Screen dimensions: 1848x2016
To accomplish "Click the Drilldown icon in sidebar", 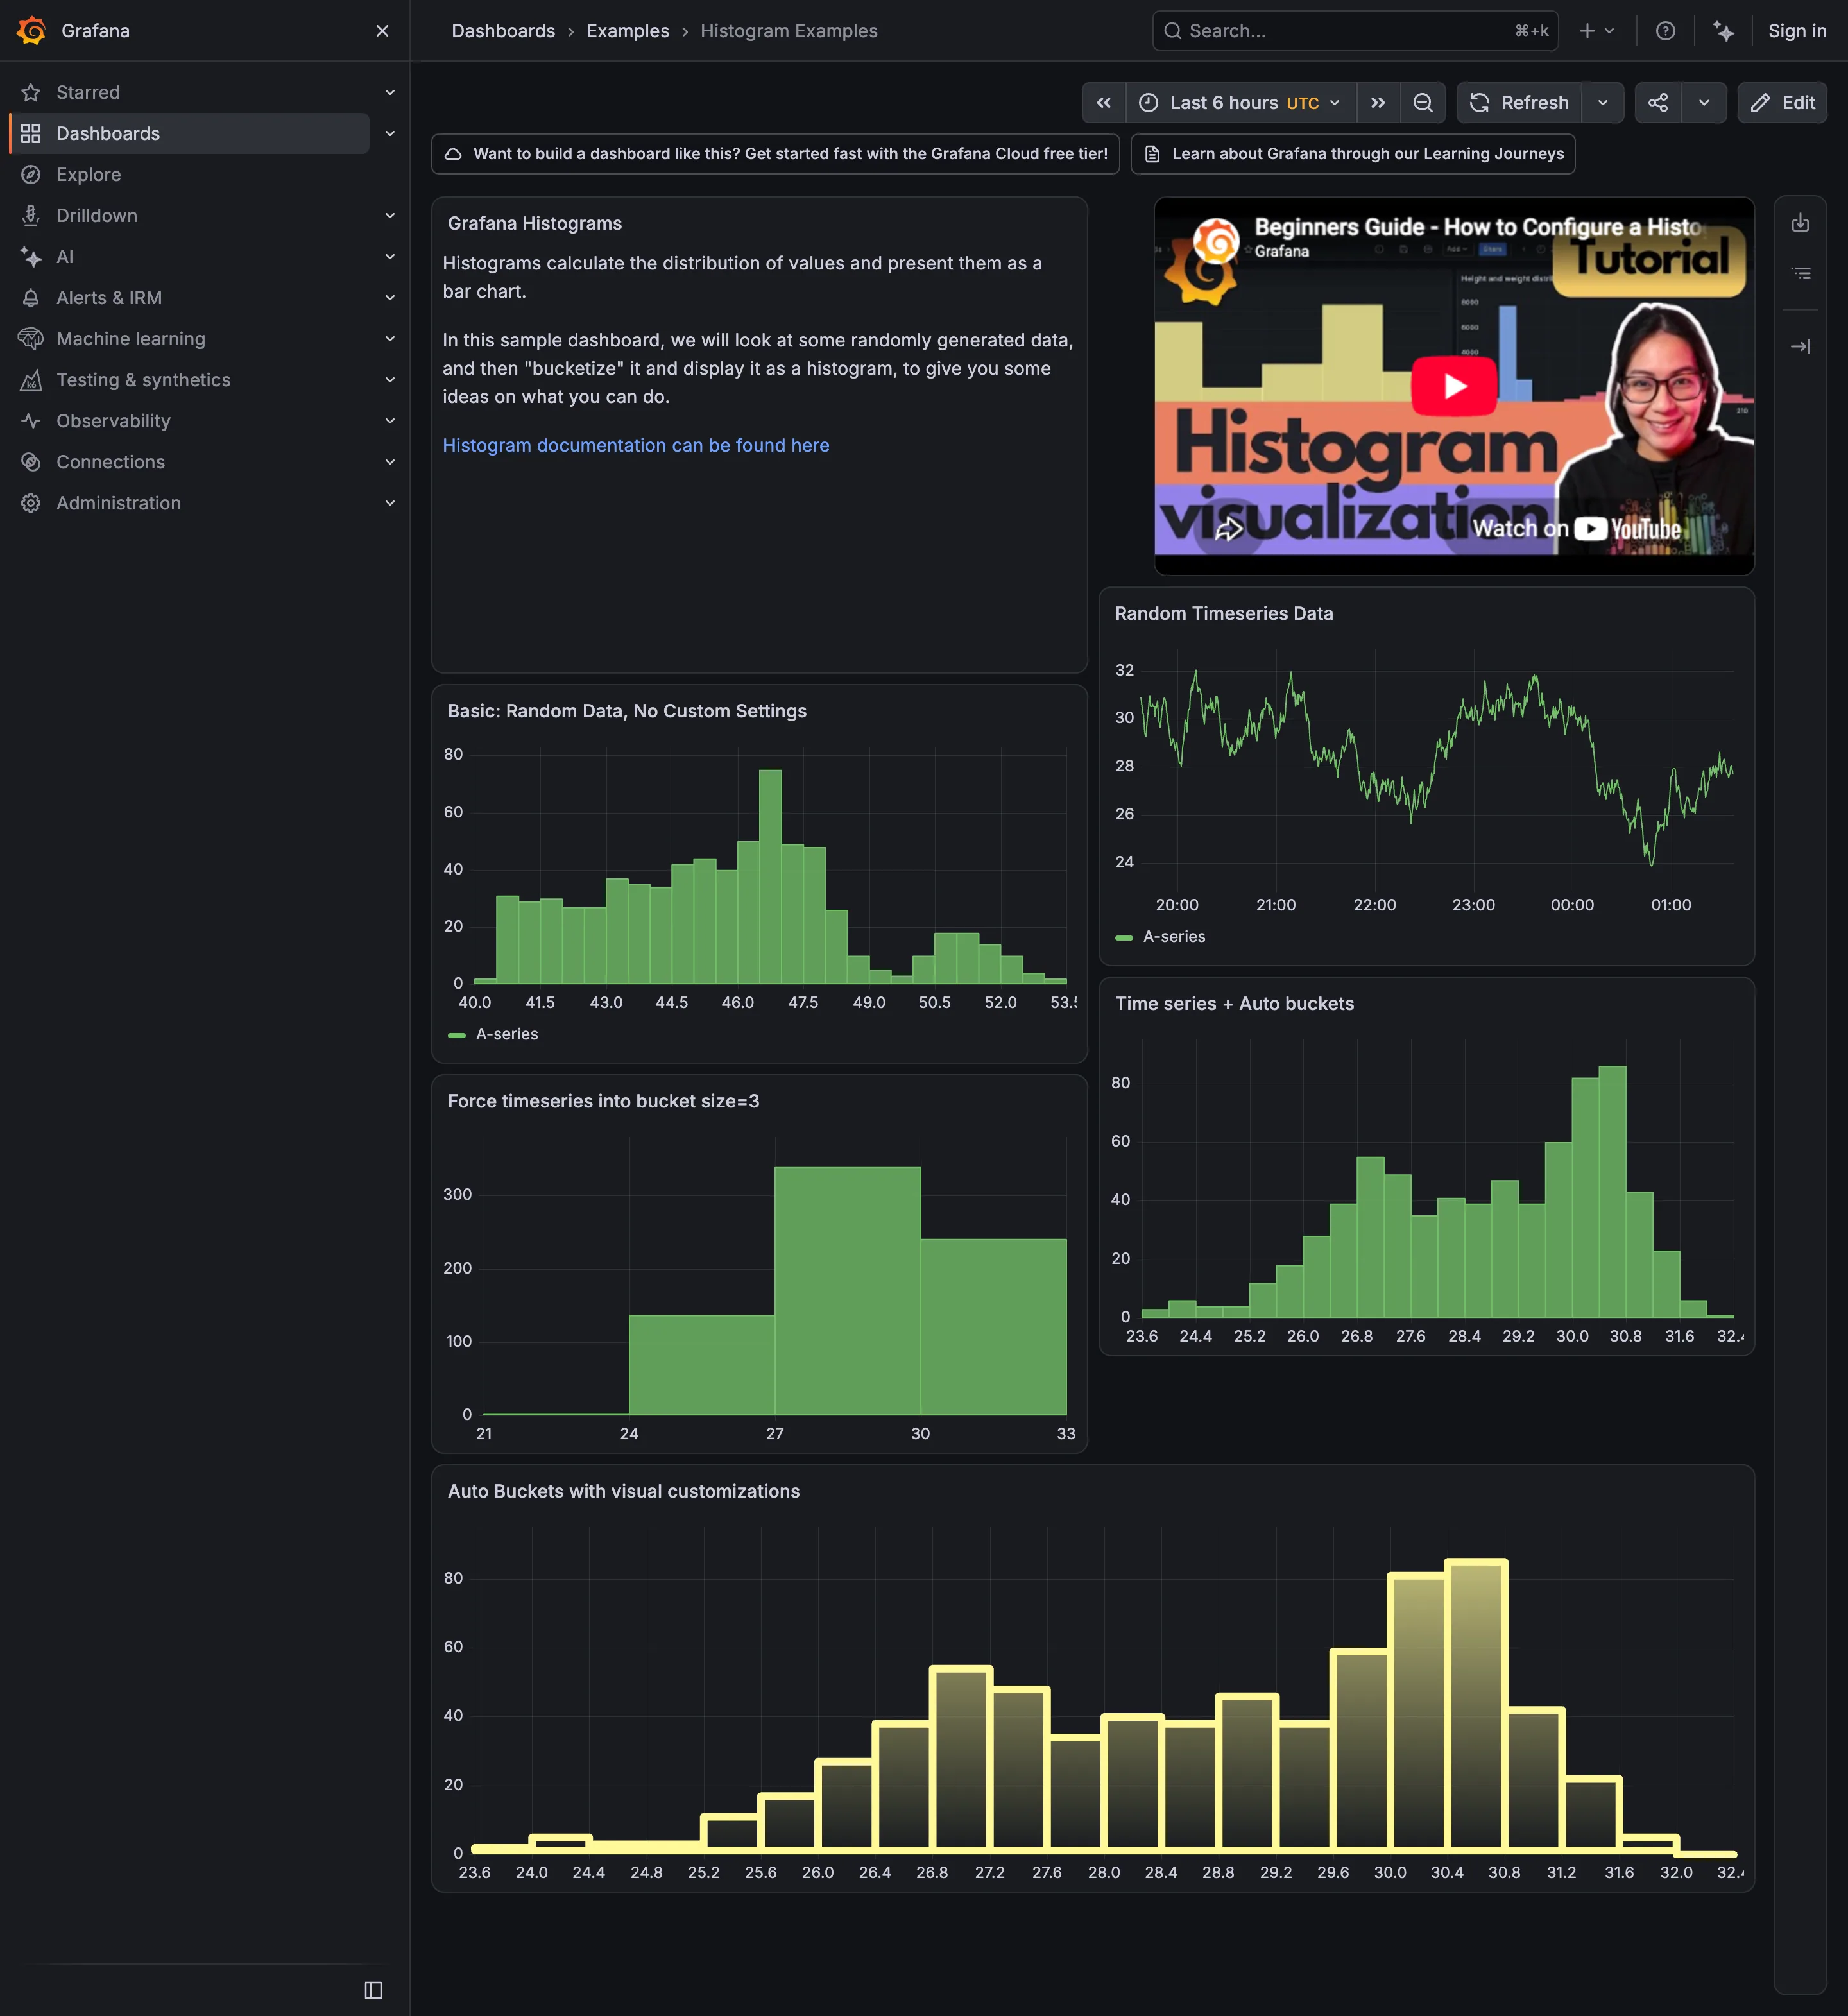I will (31, 215).
